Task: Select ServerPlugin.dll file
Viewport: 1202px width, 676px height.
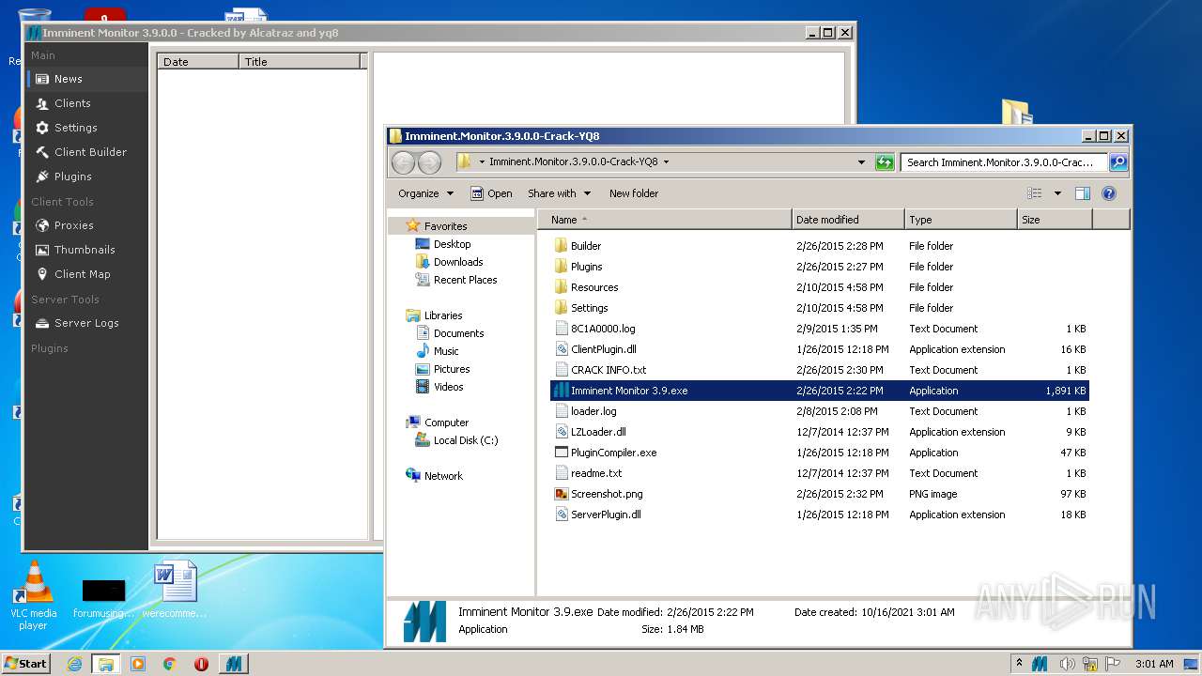Action: (x=820, y=515)
